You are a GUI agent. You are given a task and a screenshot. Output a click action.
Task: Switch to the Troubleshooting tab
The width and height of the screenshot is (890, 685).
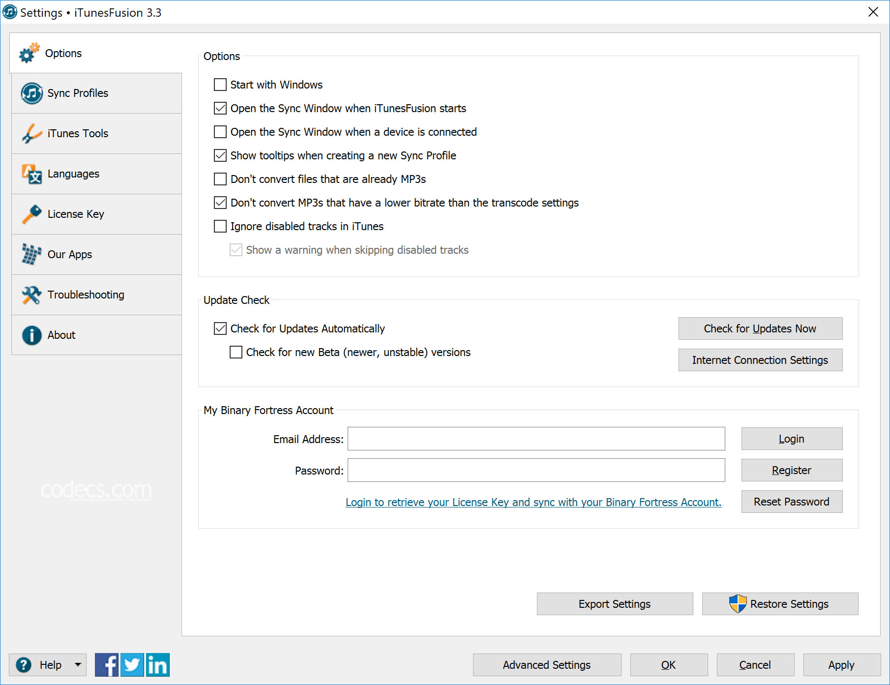pyautogui.click(x=96, y=295)
